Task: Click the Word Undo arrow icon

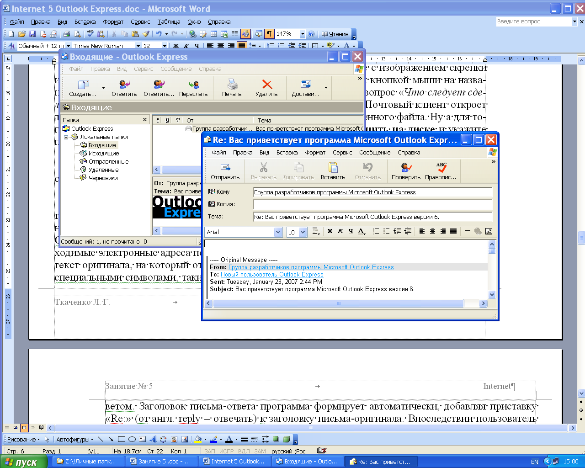Action: [159, 34]
